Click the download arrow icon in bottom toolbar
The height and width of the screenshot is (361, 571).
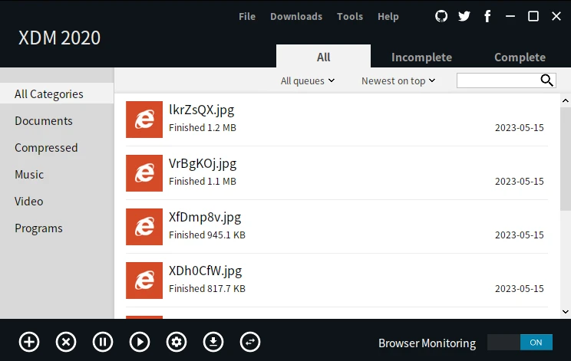coord(213,342)
